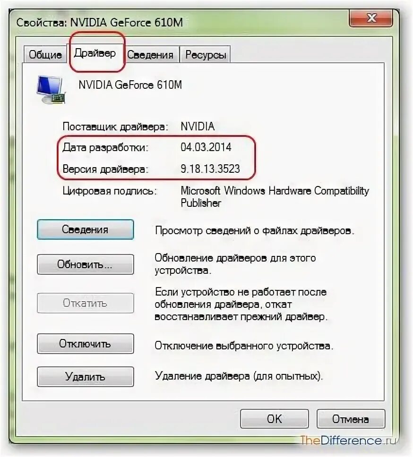The width and height of the screenshot is (413, 457).
Task: Switch to the Общие tab
Action: coord(45,54)
